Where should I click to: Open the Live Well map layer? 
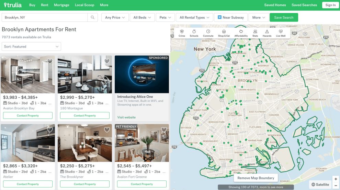pos(281,33)
